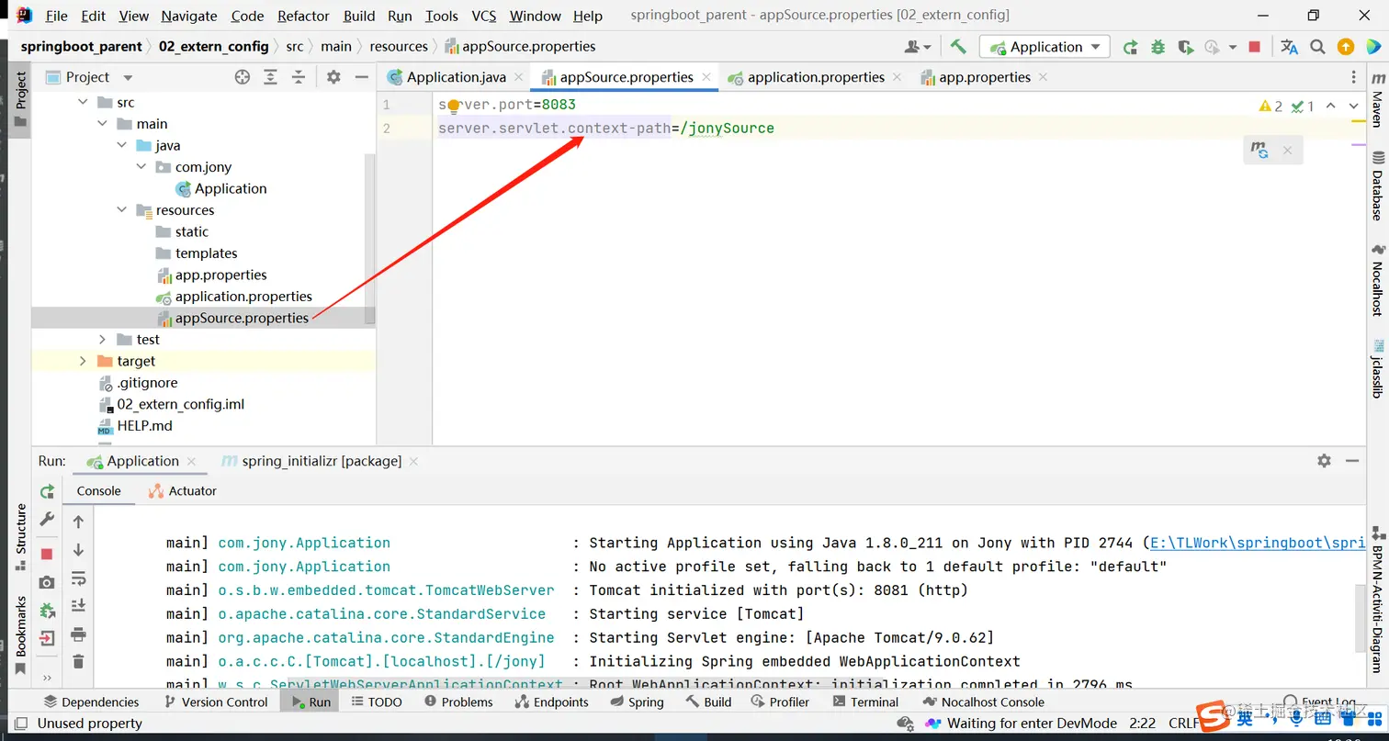The image size is (1389, 741).
Task: Hide the Project tool window
Action: coord(362,77)
